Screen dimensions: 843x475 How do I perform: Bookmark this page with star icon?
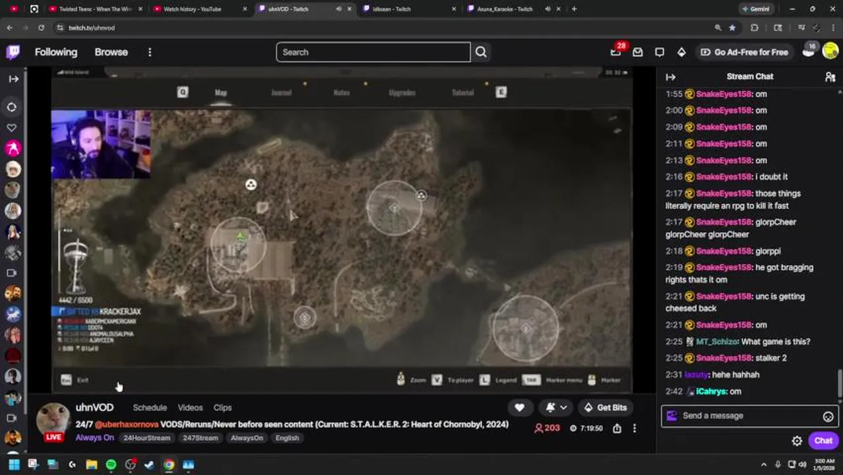(732, 28)
